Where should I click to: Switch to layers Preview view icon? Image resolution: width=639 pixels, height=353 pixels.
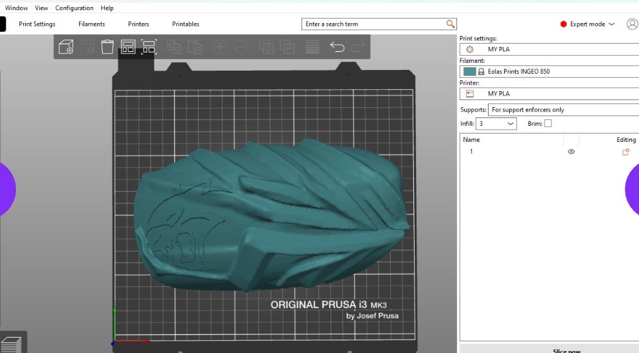(12, 345)
